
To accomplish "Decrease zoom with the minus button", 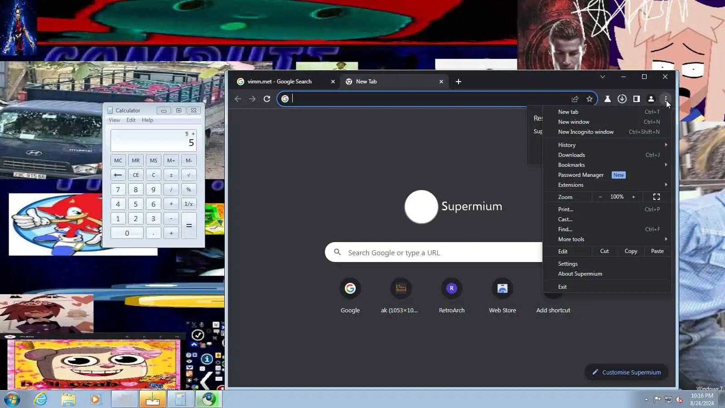I will point(600,197).
